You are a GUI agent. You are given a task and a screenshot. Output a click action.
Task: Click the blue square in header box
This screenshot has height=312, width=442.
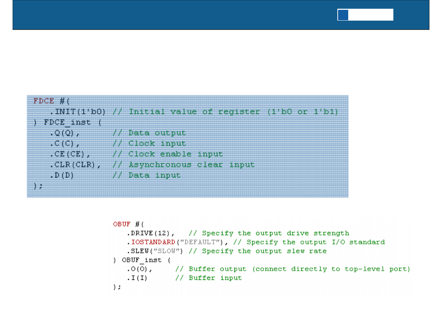343,15
